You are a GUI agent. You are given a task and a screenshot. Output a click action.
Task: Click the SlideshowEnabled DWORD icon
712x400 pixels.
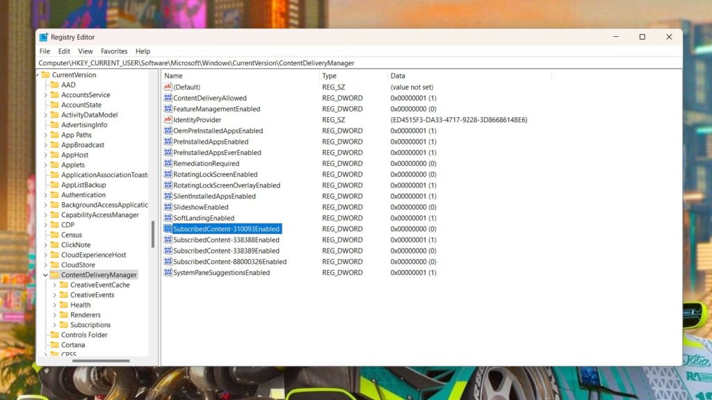(168, 206)
